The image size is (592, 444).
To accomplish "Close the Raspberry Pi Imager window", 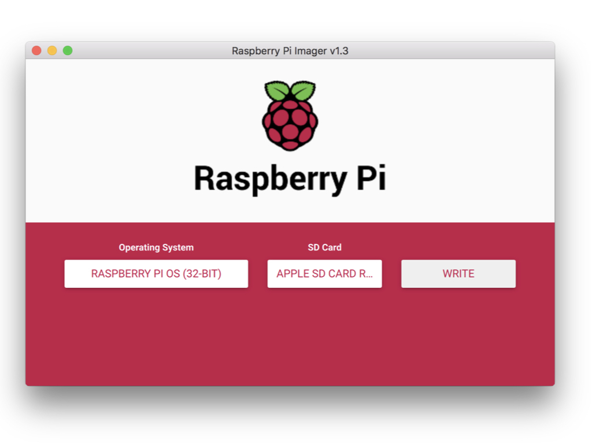I will click(36, 51).
